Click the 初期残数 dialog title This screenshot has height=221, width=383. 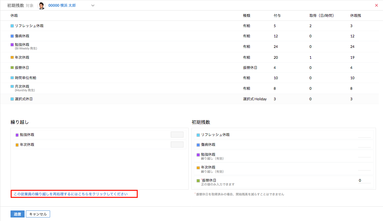pos(15,5)
